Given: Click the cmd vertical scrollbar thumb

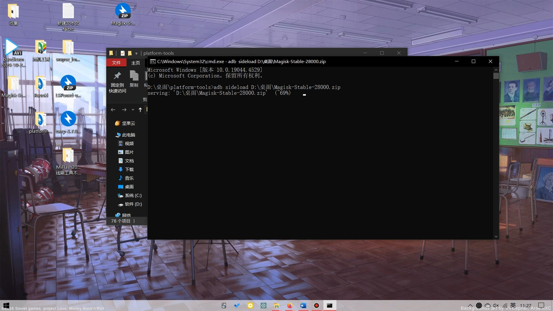Looking at the screenshot, I should pos(496,76).
